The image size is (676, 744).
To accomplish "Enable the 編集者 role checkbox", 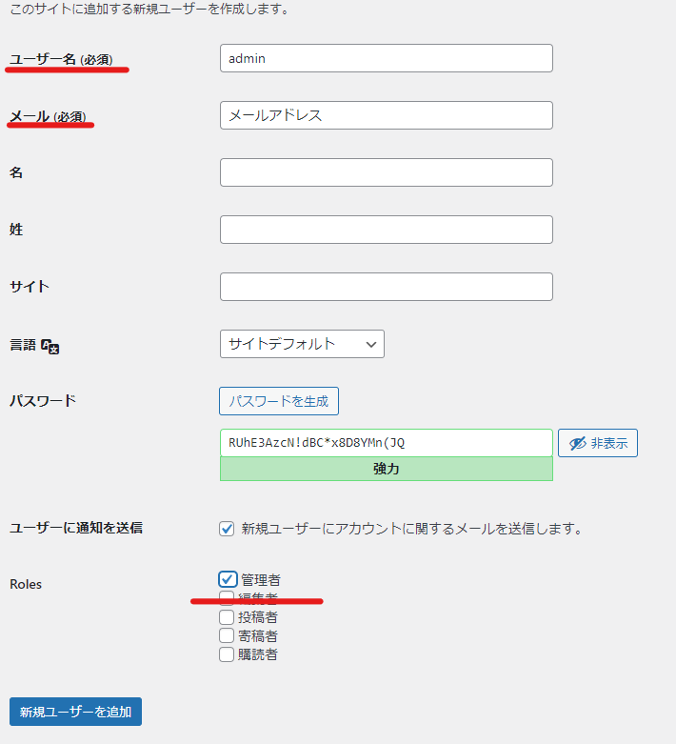I will 227,598.
